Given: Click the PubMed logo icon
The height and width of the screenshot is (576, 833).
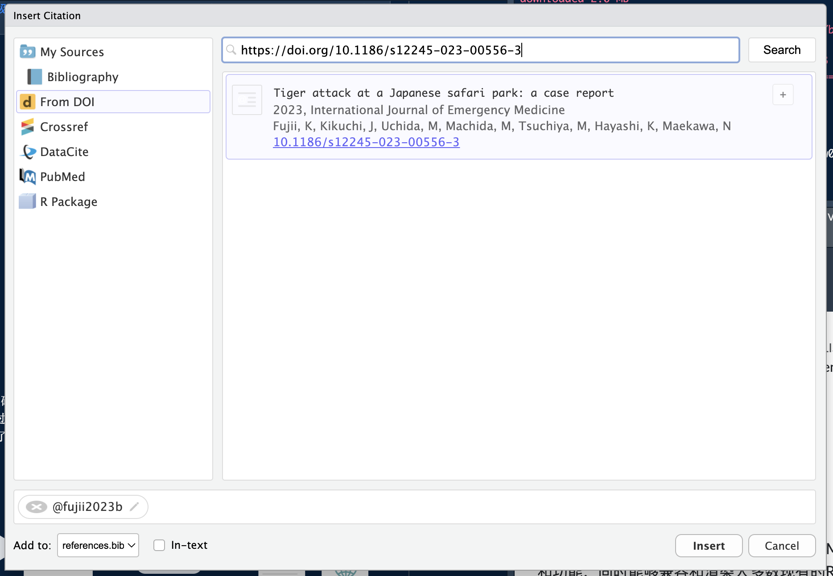Looking at the screenshot, I should (27, 177).
